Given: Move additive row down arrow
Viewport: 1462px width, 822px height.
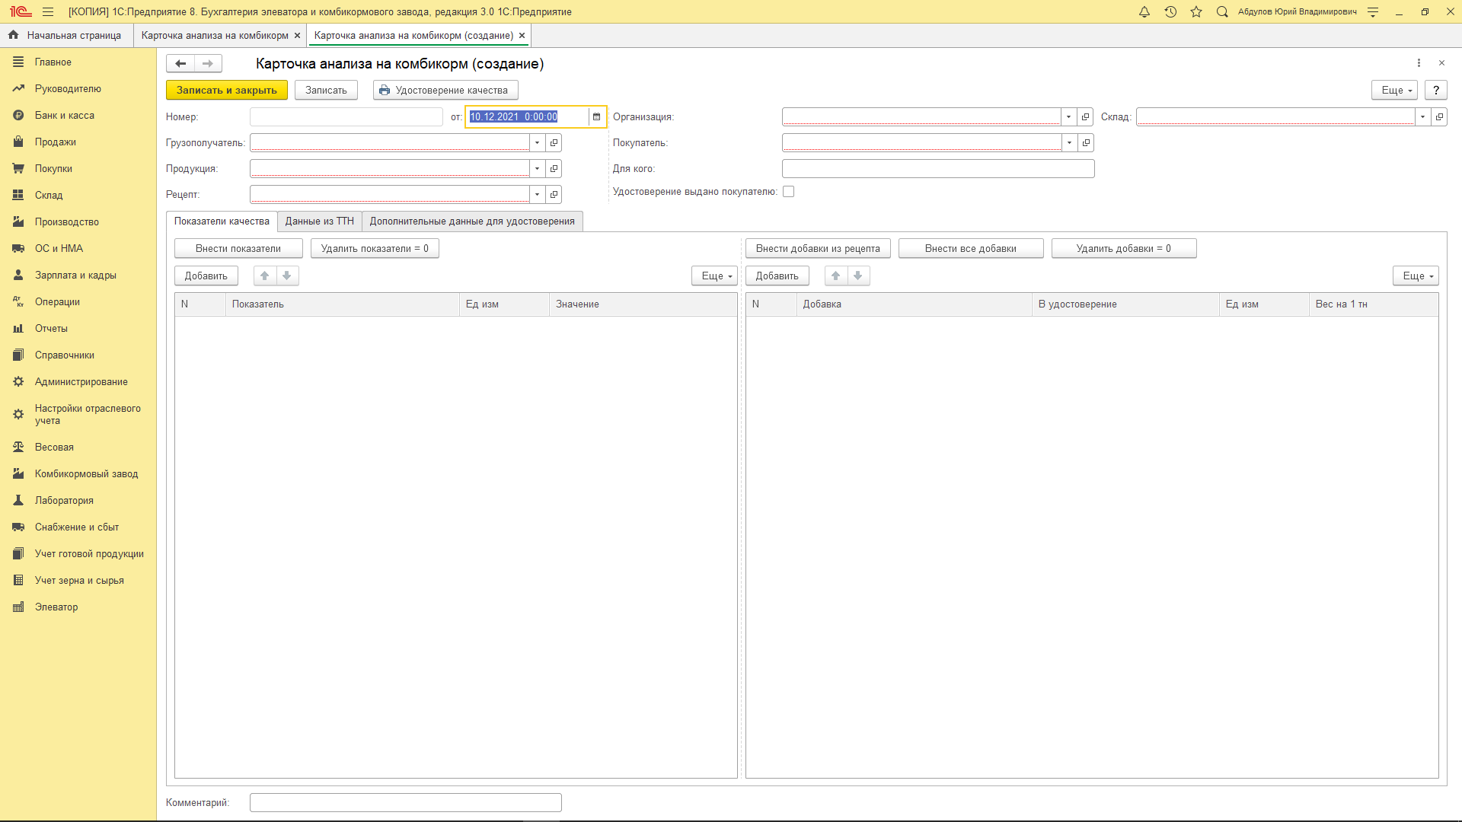Looking at the screenshot, I should 858,276.
